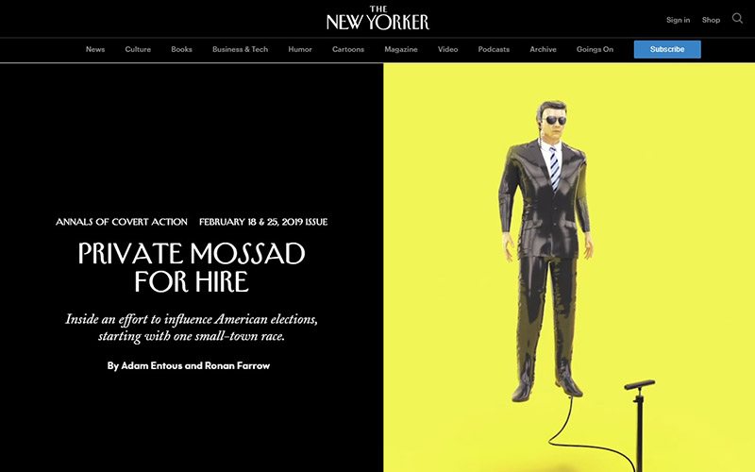Open Business & Tech section

241,49
